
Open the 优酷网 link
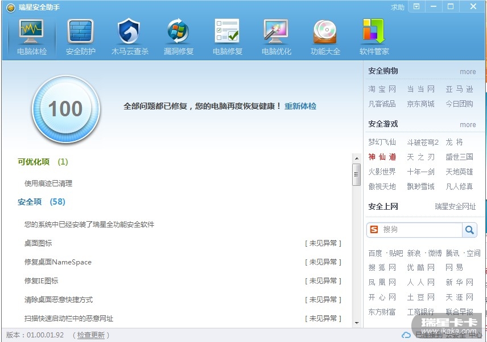point(421,268)
